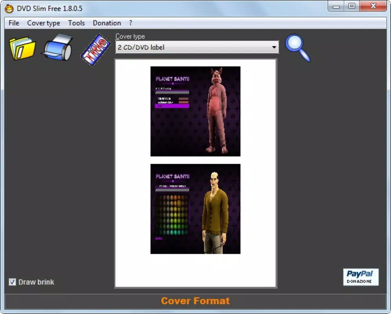Open the ? help menu
This screenshot has height=314, width=391.
131,23
